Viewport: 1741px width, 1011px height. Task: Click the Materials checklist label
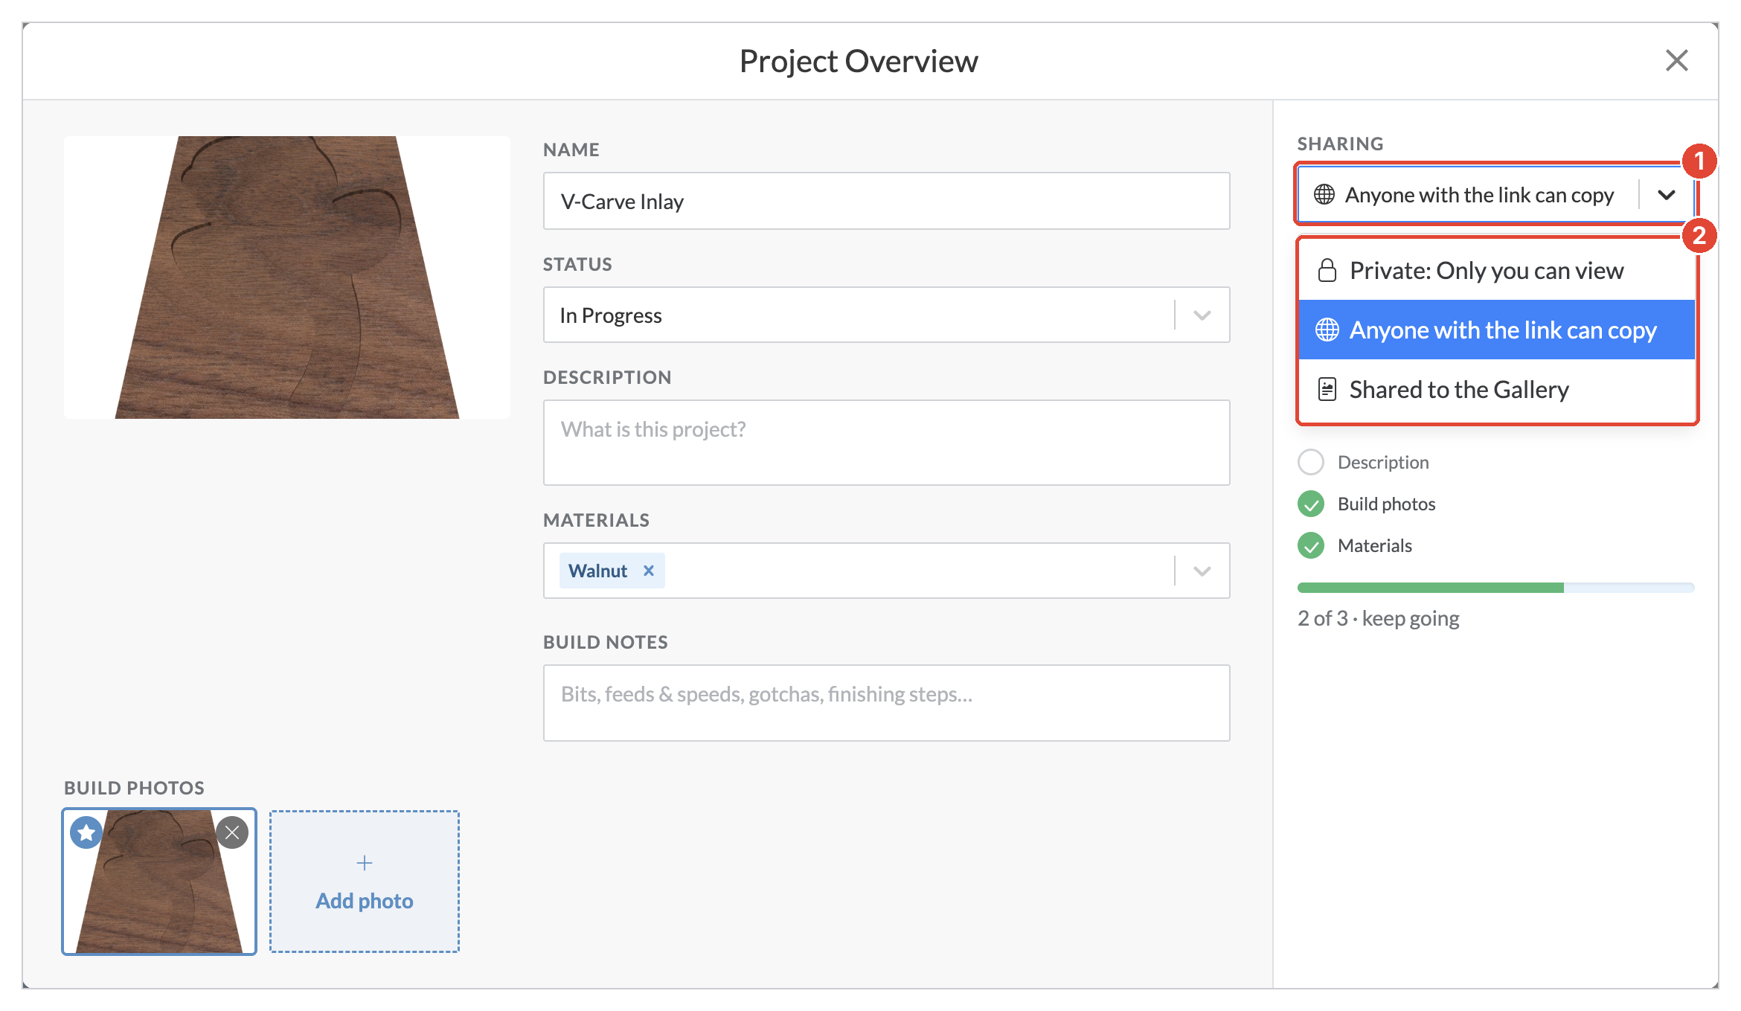[1374, 545]
